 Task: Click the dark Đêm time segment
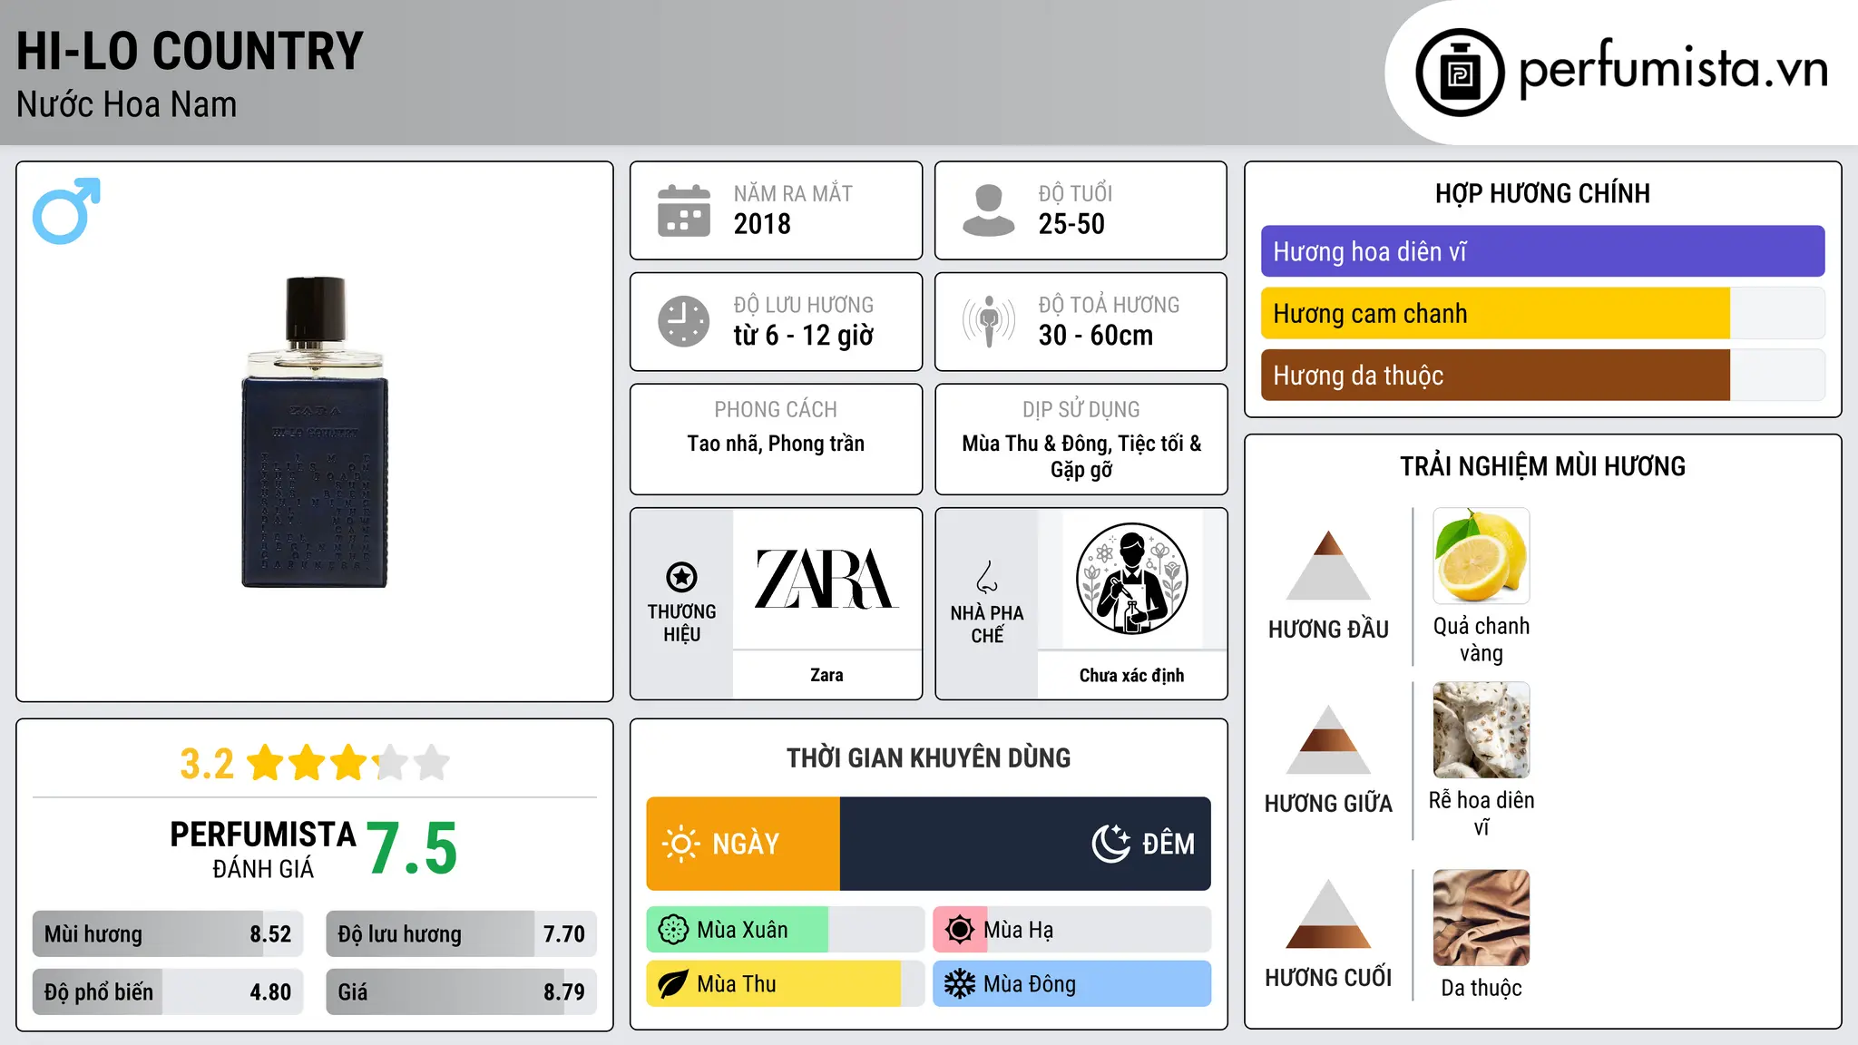1025,844
